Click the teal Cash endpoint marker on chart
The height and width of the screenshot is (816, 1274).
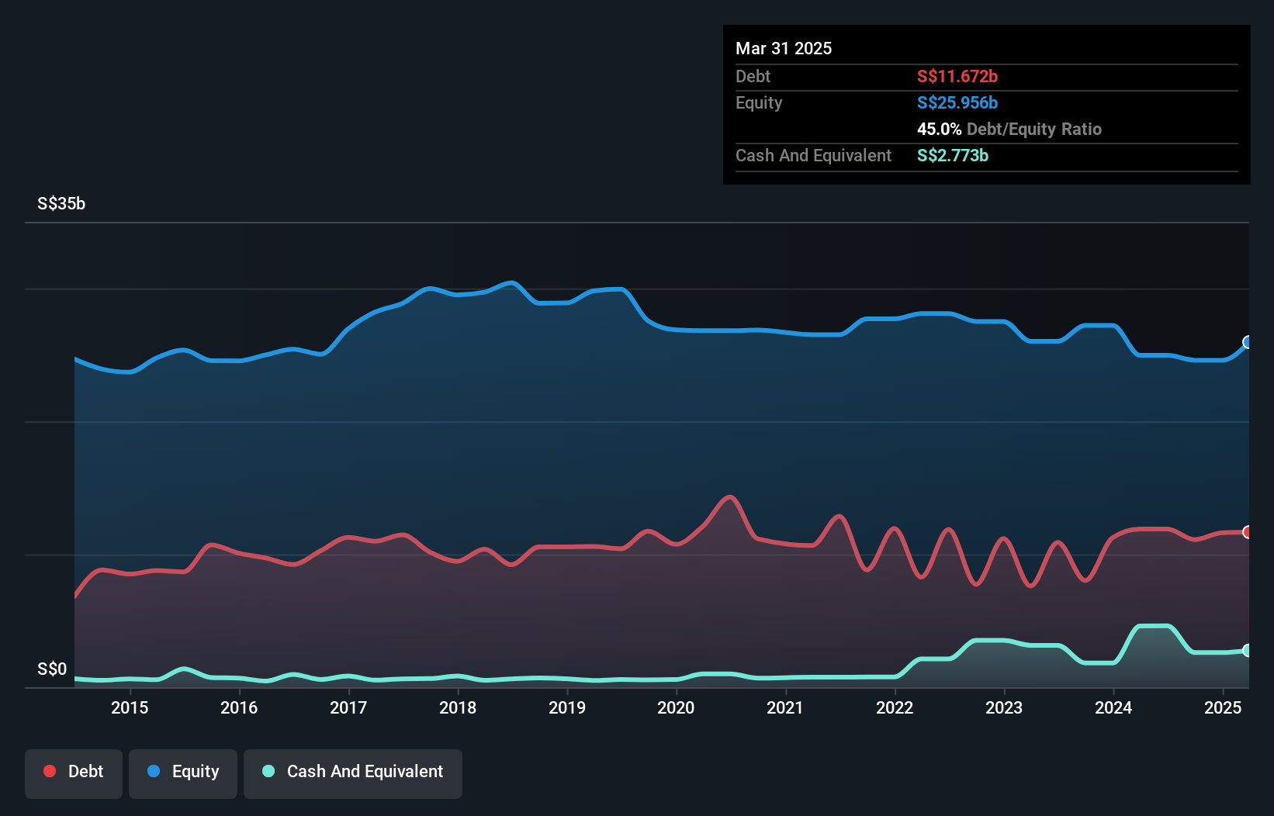1248,651
